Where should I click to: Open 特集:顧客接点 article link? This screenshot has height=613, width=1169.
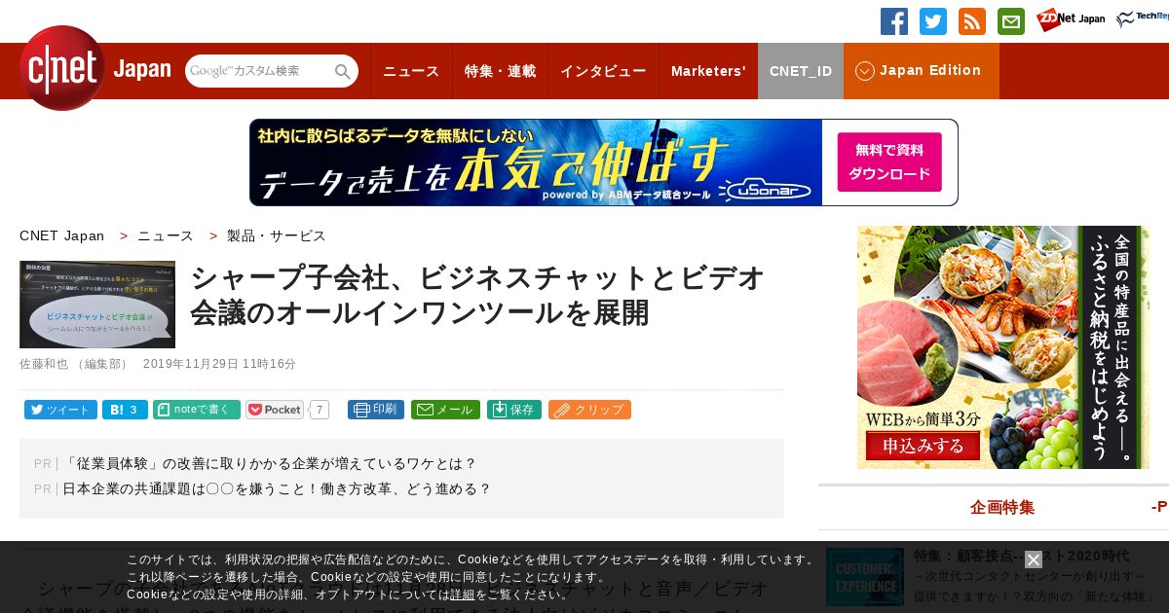pyautogui.click(x=1021, y=556)
